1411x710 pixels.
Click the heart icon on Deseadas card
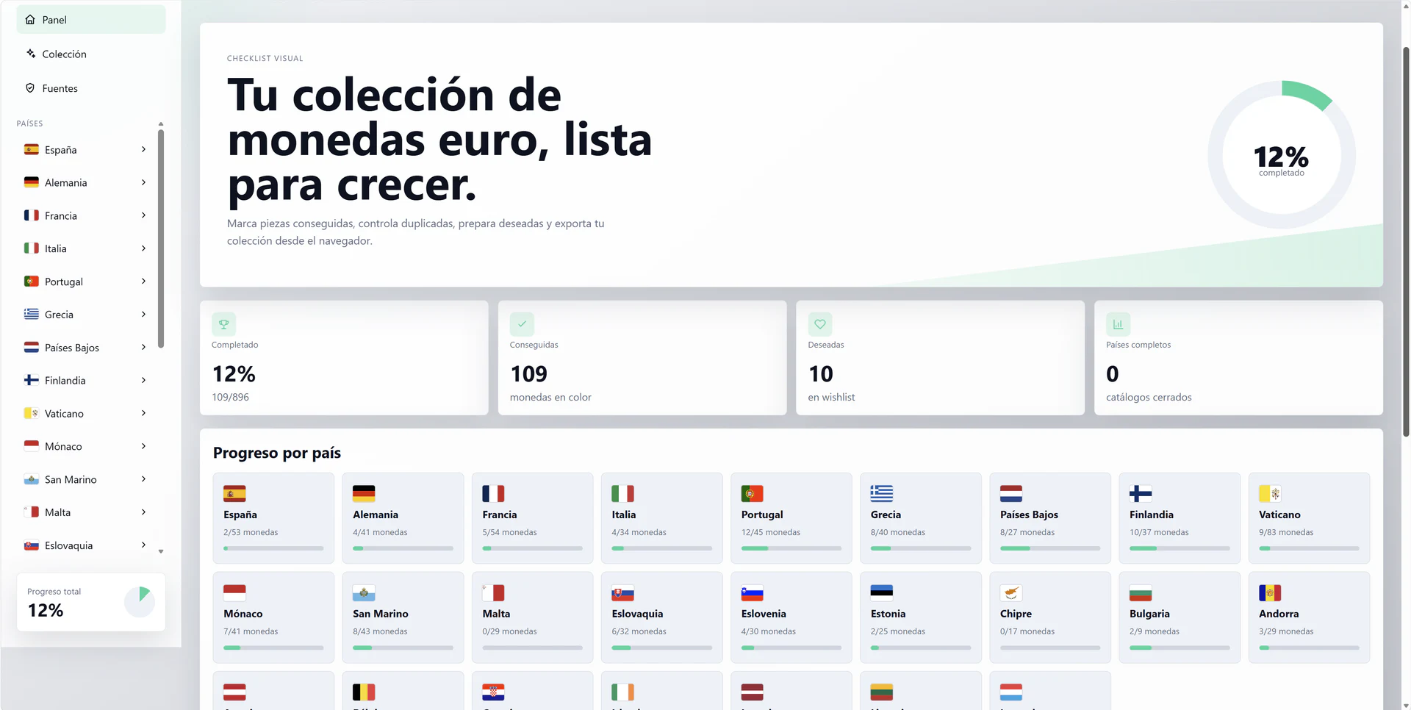coord(820,324)
